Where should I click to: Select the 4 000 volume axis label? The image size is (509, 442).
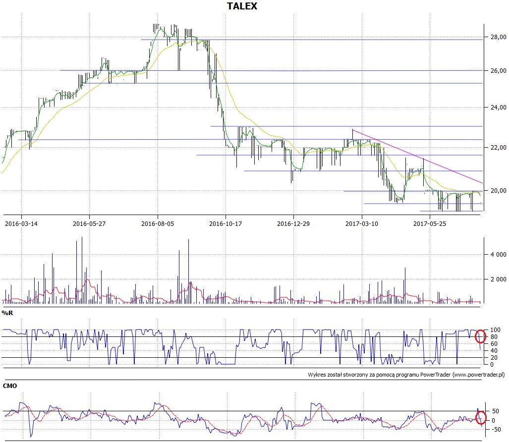tap(498, 254)
